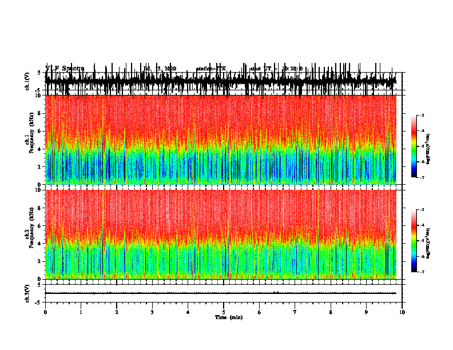Screen dimensions: 453x350
Task: Click the ch.1 spectrogram color scale bar
Action: 414,146
